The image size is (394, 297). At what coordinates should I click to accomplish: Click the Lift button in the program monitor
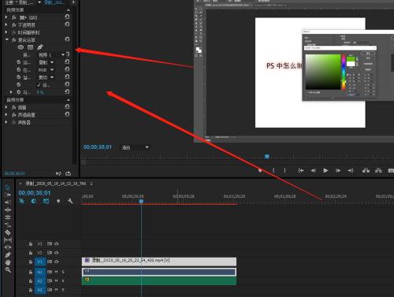click(x=366, y=170)
